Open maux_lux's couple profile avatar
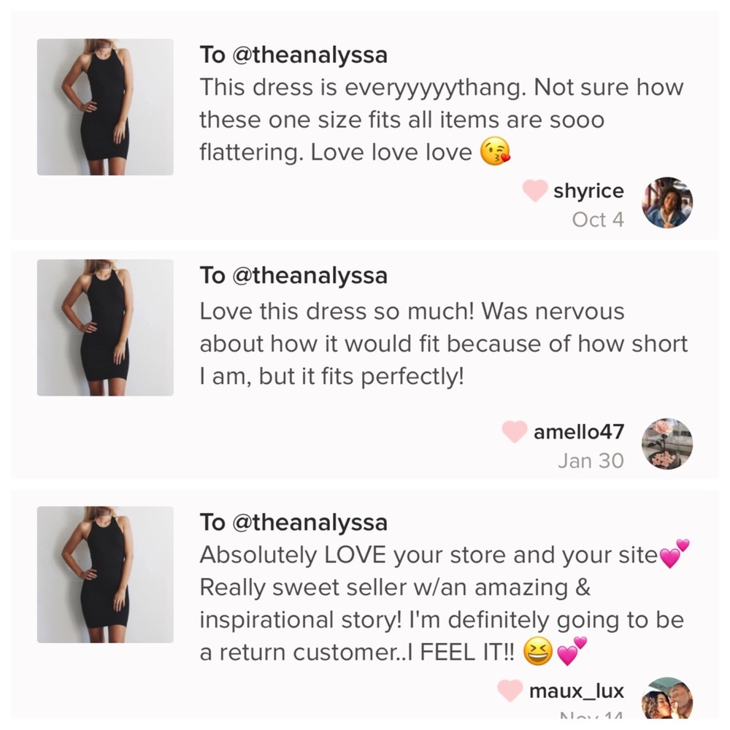The height and width of the screenshot is (730, 730). tap(667, 698)
